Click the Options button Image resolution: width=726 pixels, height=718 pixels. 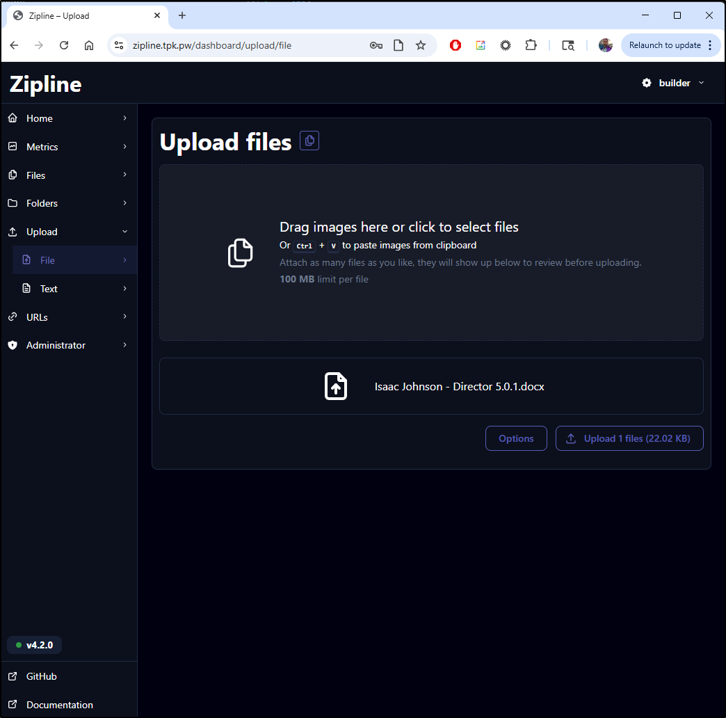[x=516, y=438]
